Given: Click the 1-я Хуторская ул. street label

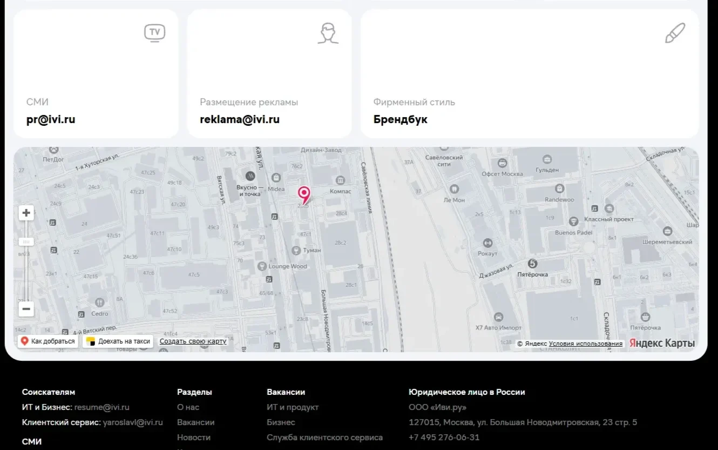Looking at the screenshot, I should [x=97, y=161].
